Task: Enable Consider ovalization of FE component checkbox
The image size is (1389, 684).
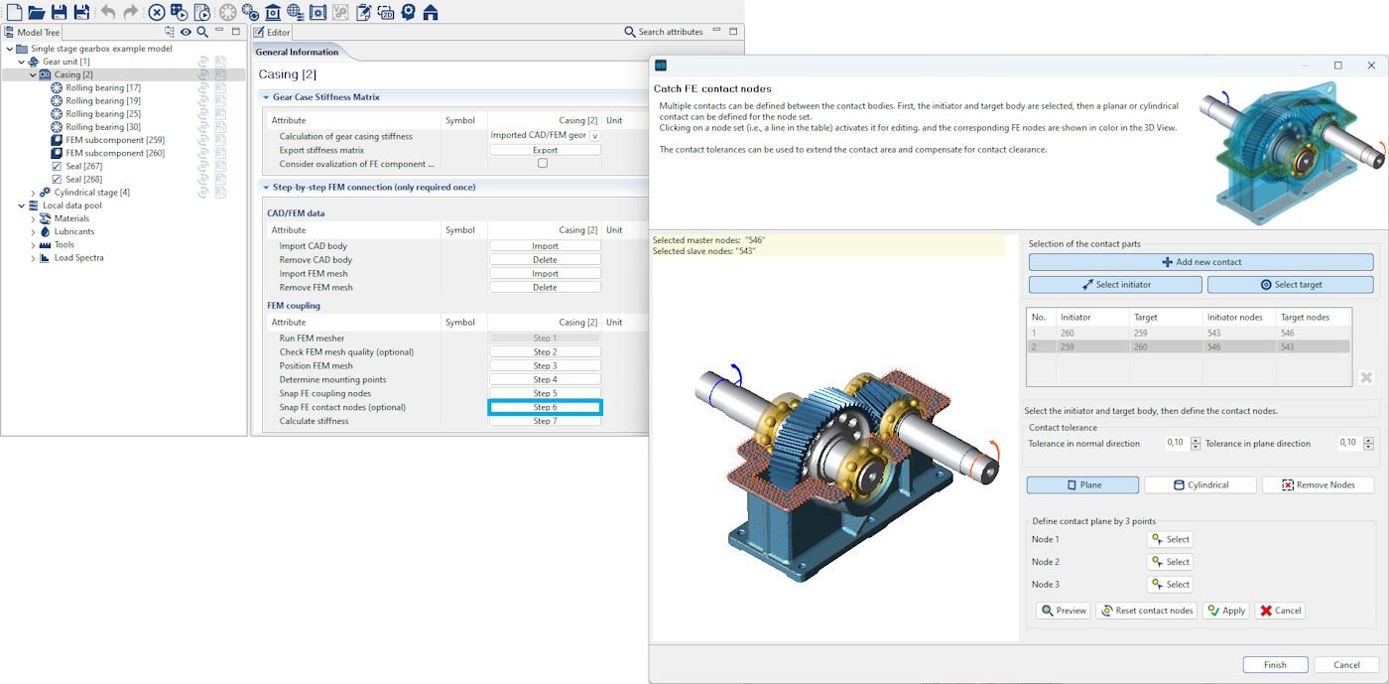Action: (543, 164)
